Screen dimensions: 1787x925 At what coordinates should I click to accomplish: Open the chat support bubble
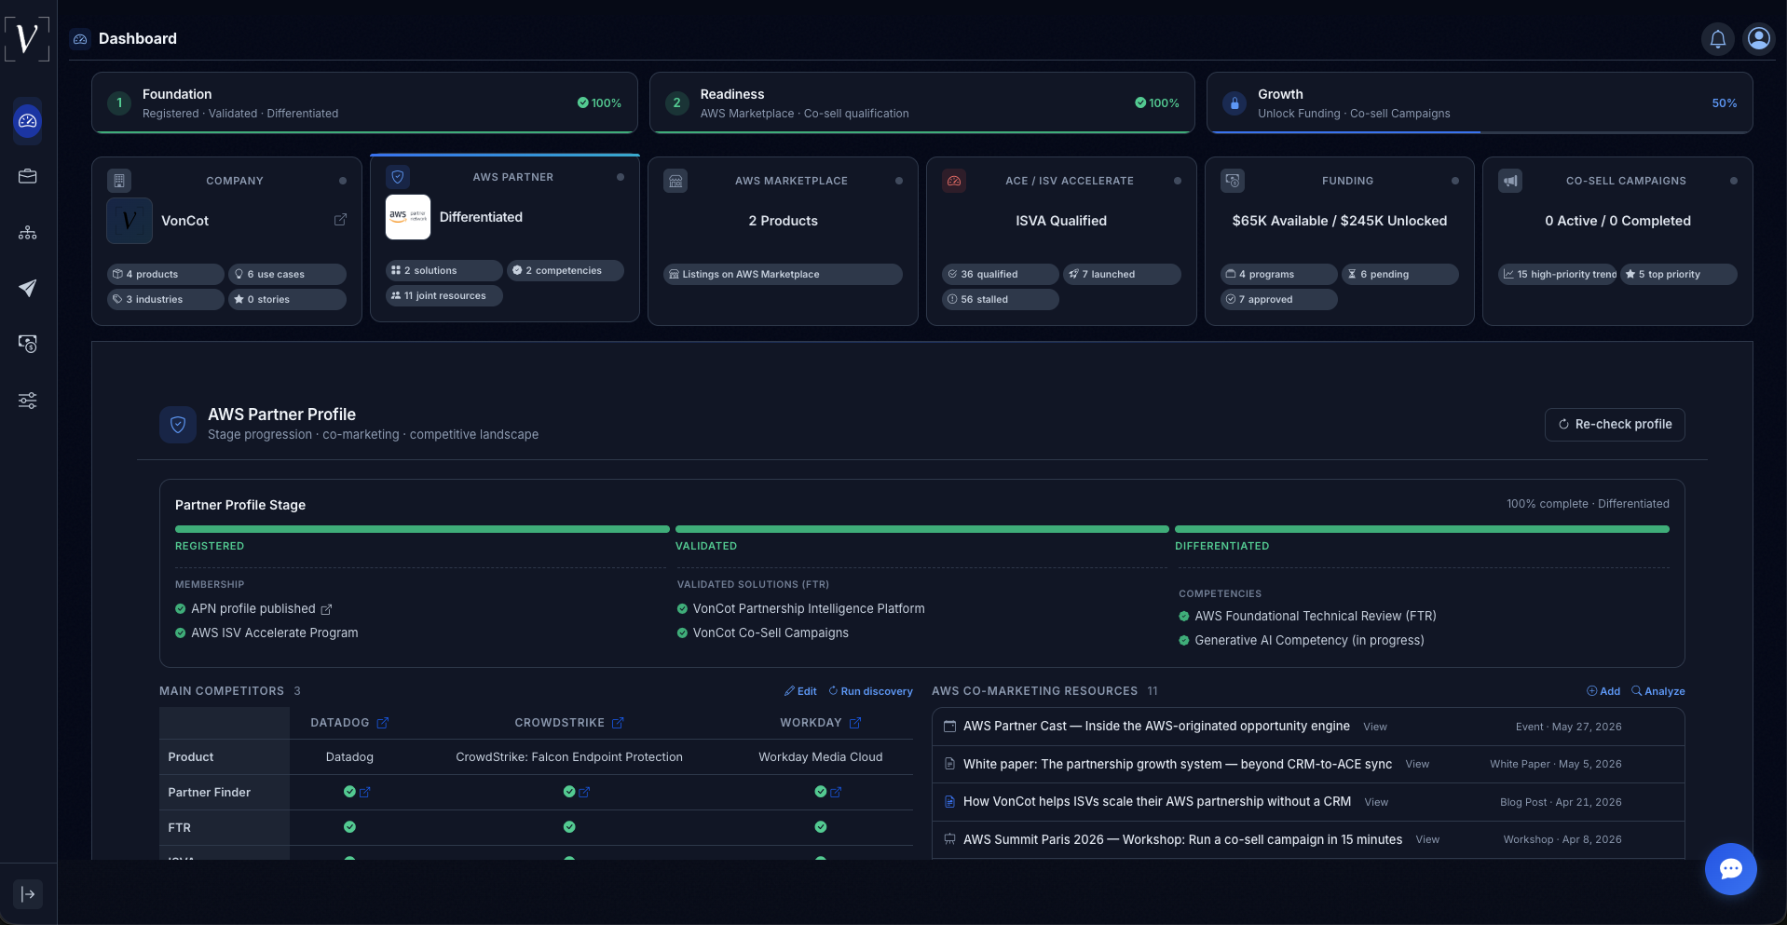click(1731, 869)
